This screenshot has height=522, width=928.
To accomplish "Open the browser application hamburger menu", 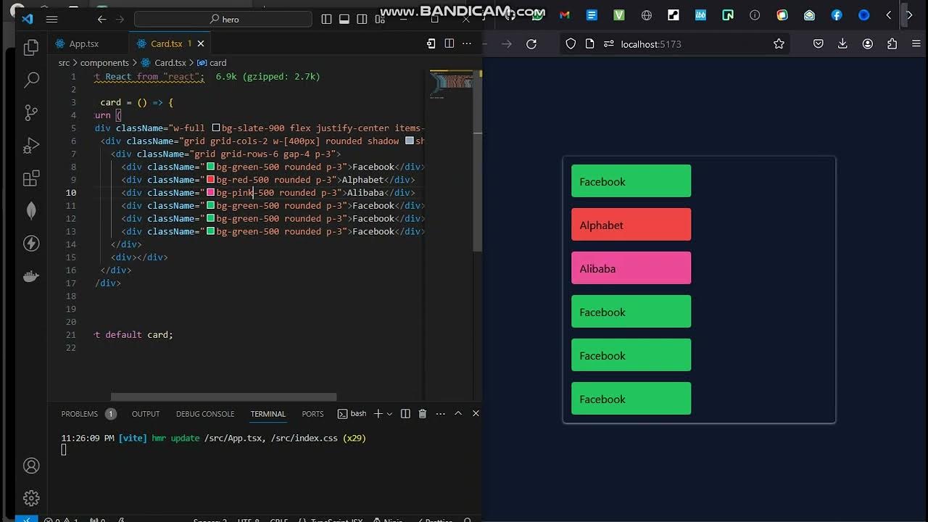I will (x=916, y=44).
